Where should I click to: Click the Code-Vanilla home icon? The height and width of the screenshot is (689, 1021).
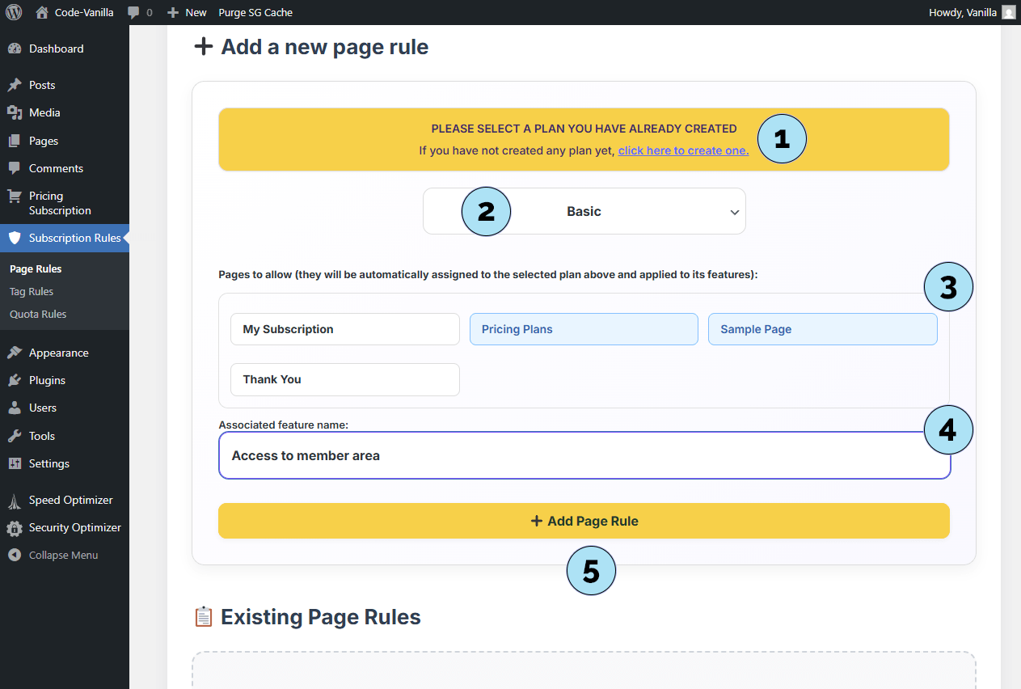[x=42, y=12]
